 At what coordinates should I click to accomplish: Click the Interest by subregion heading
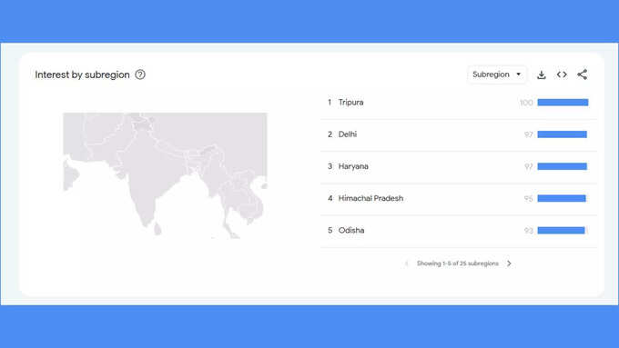(x=82, y=75)
